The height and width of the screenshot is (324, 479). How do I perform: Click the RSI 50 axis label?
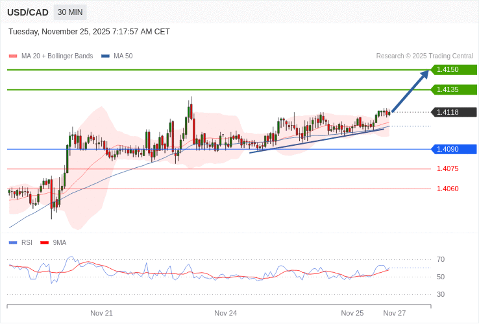coord(441,277)
